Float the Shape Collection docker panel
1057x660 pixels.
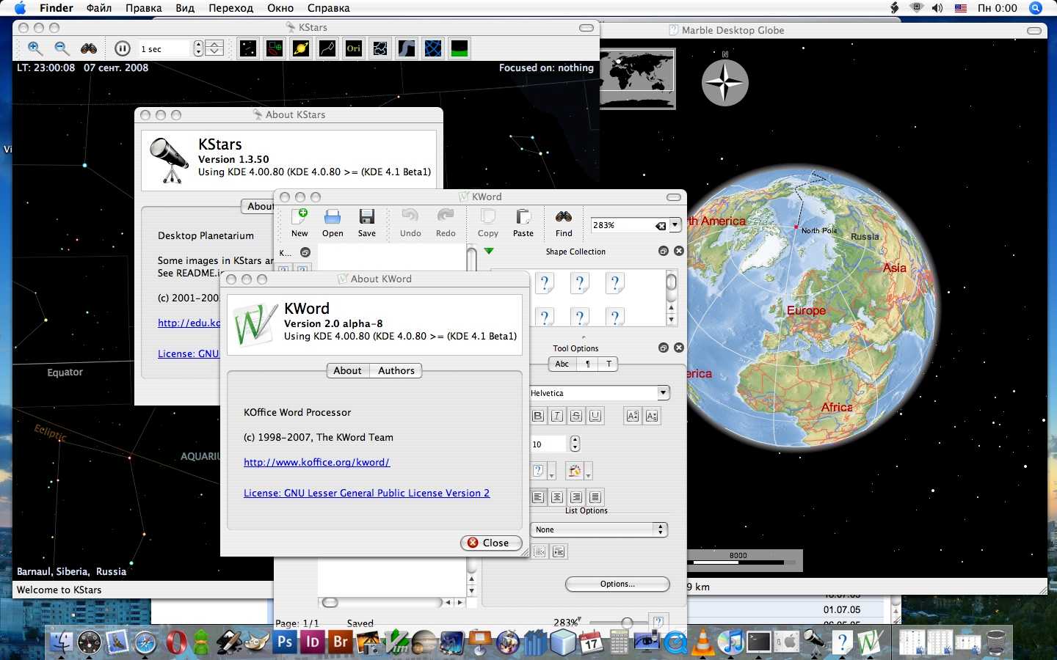(664, 251)
